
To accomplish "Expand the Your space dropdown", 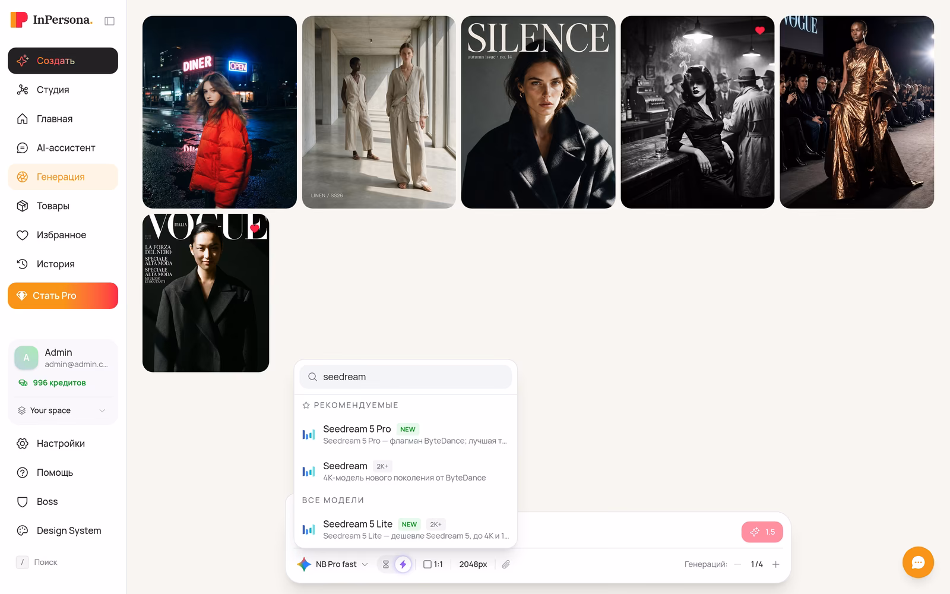I will (x=62, y=410).
